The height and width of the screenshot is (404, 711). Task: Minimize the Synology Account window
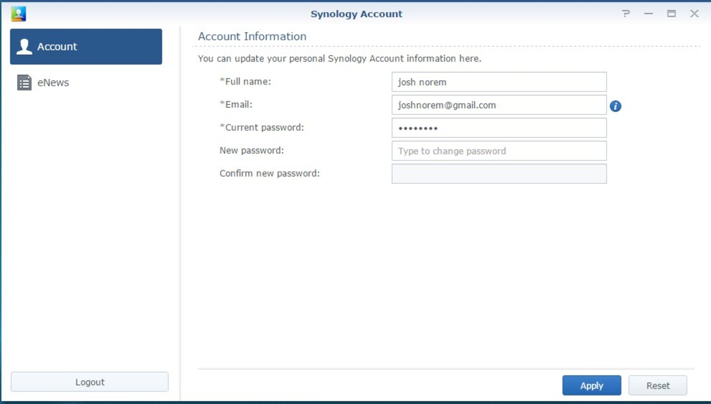coord(648,13)
